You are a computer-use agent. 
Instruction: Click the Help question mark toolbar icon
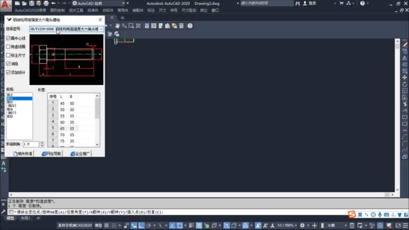pos(190,26)
